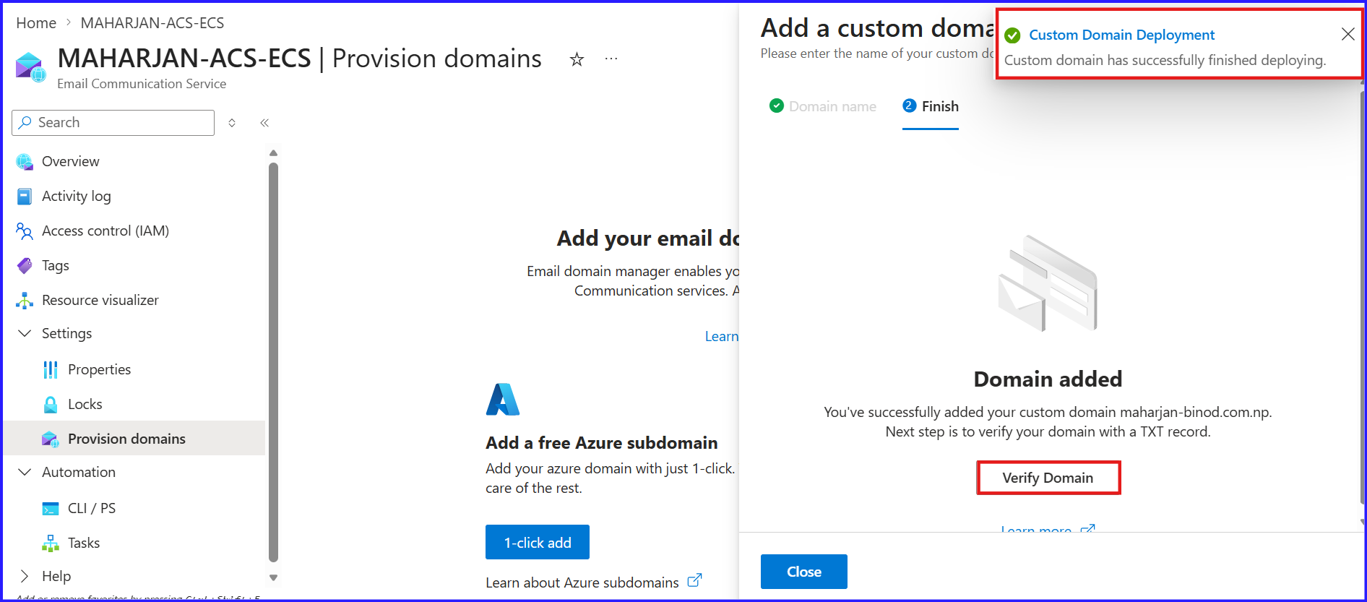Click the Tasks icon

click(x=51, y=543)
